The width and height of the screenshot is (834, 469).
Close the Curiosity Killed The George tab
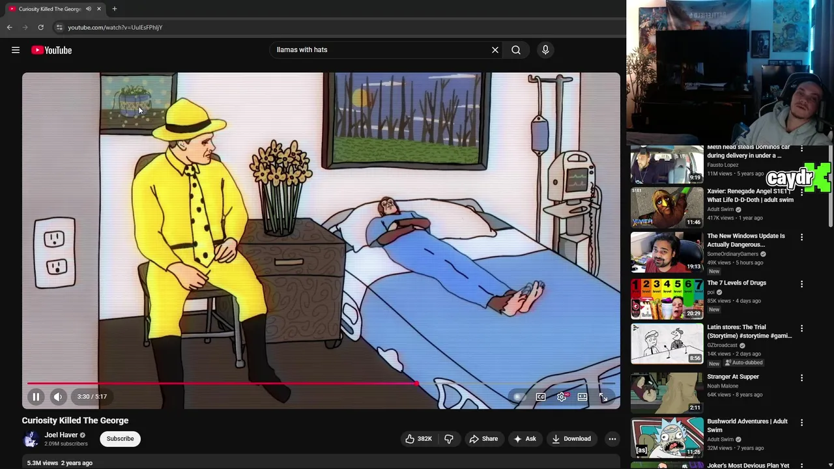click(x=99, y=9)
